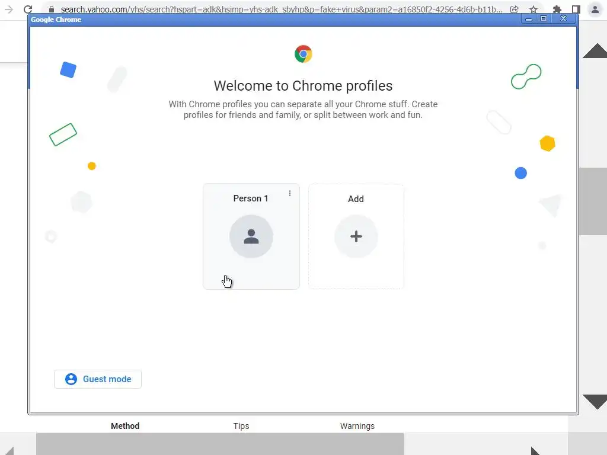This screenshot has height=455, width=607.
Task: Open the extensions puzzle icon
Action: tap(557, 9)
